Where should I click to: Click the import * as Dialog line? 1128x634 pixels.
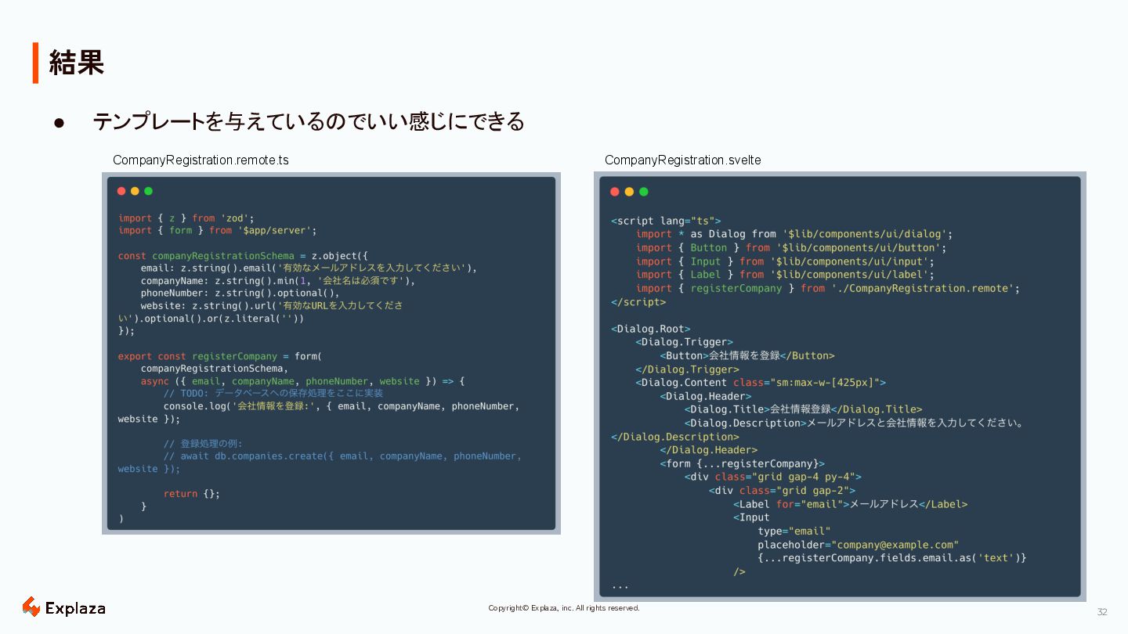pos(794,234)
